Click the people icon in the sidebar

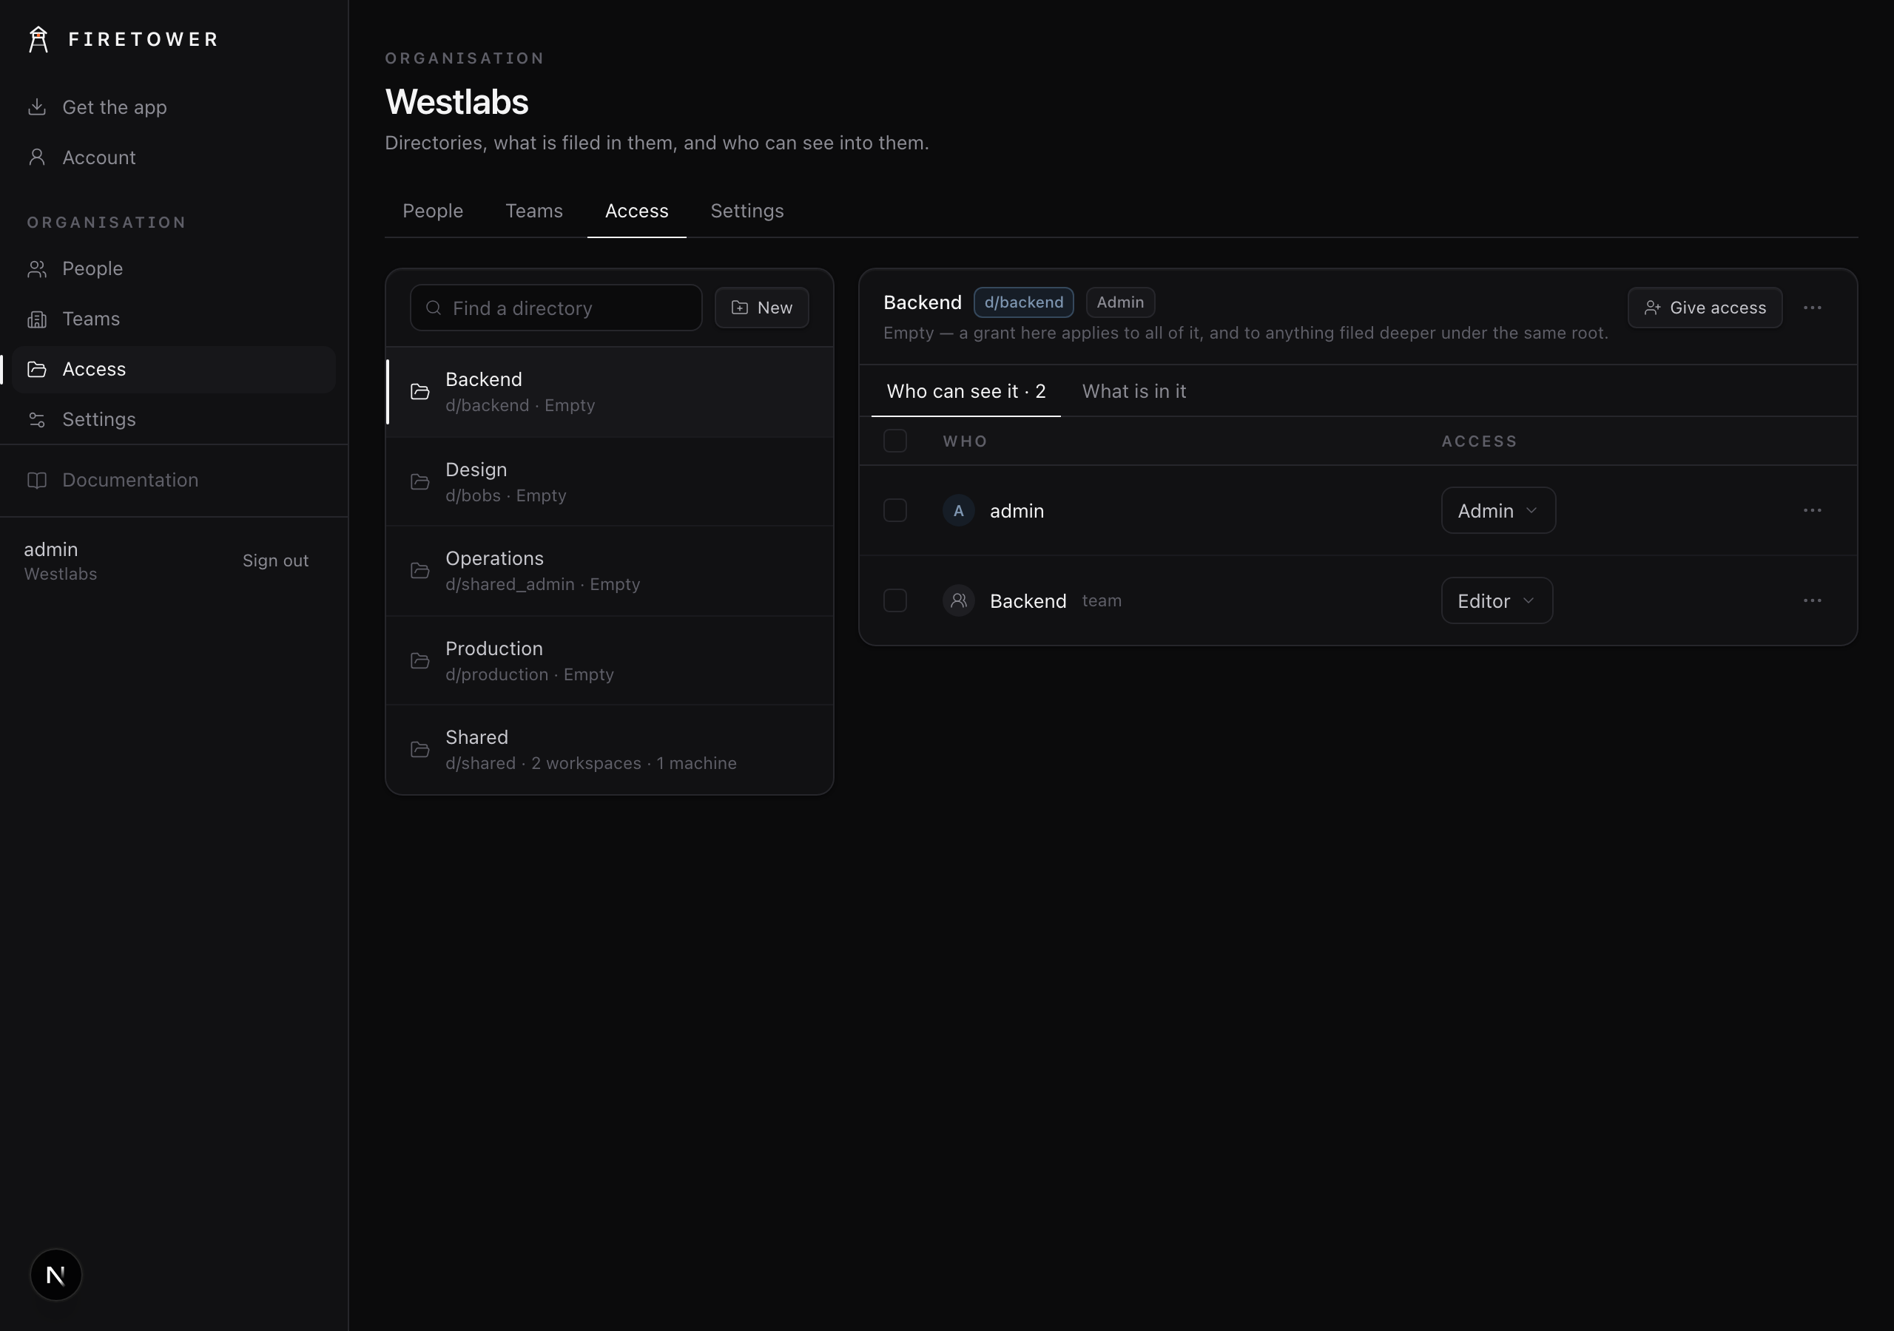click(x=36, y=269)
